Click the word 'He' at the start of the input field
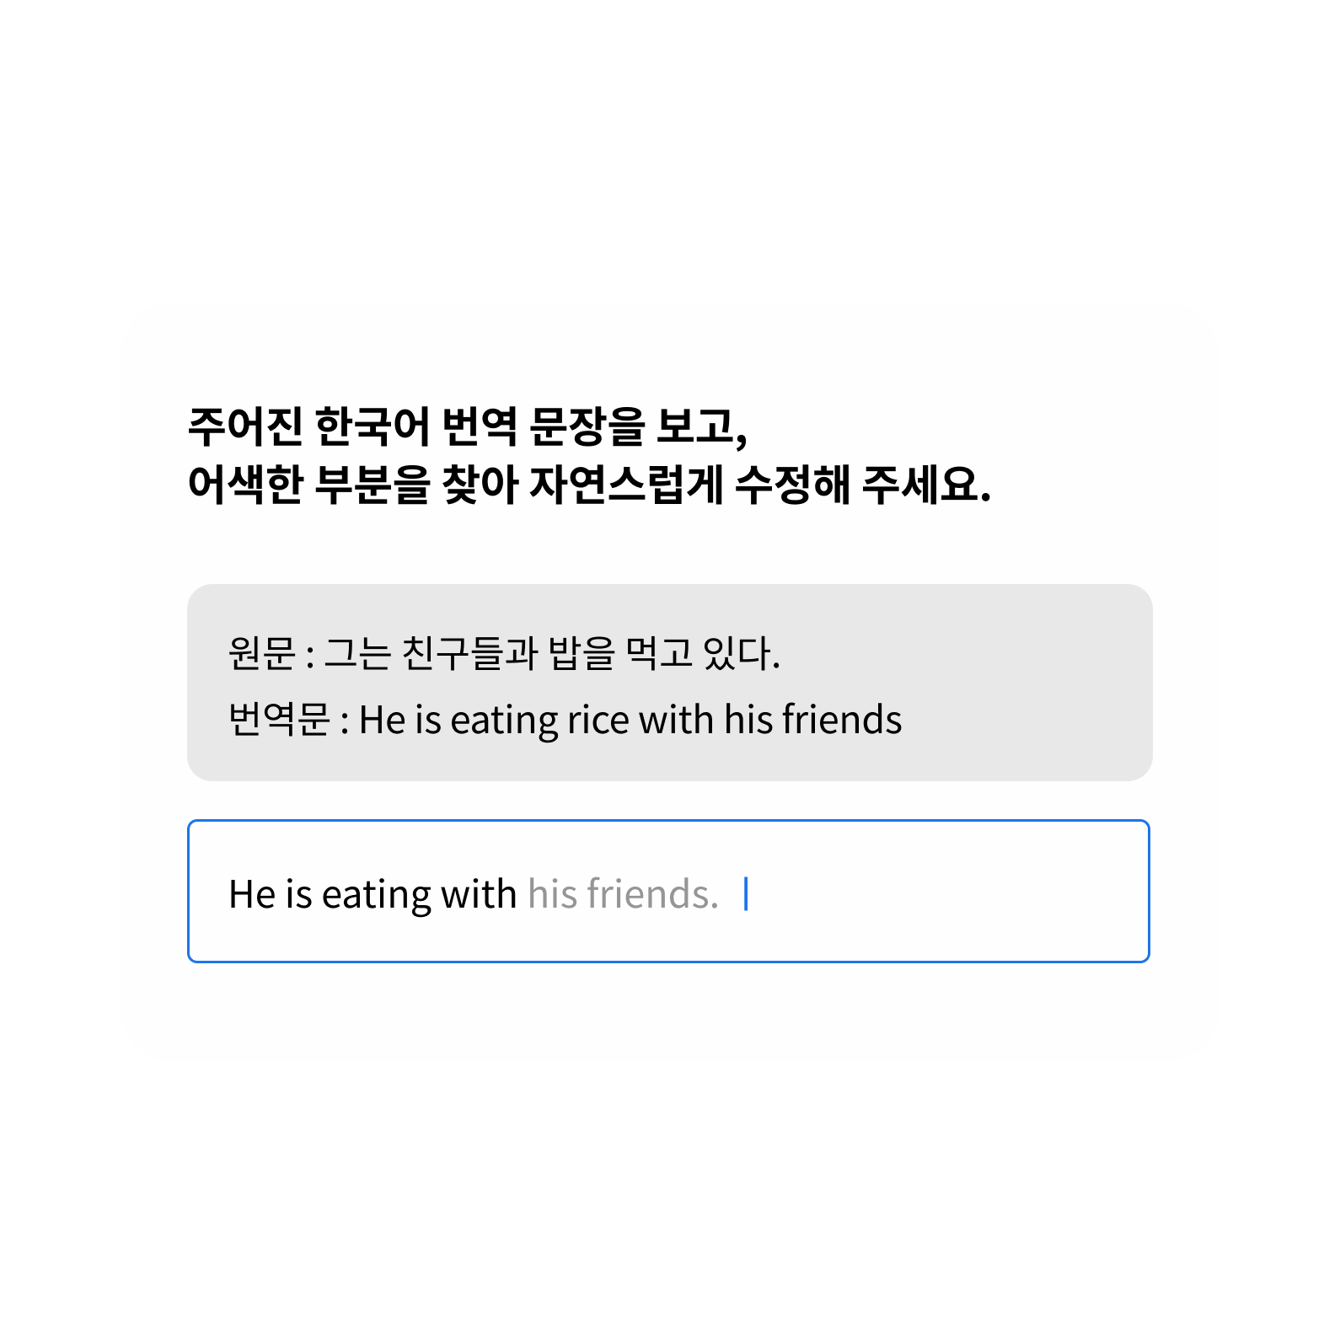 point(252,894)
